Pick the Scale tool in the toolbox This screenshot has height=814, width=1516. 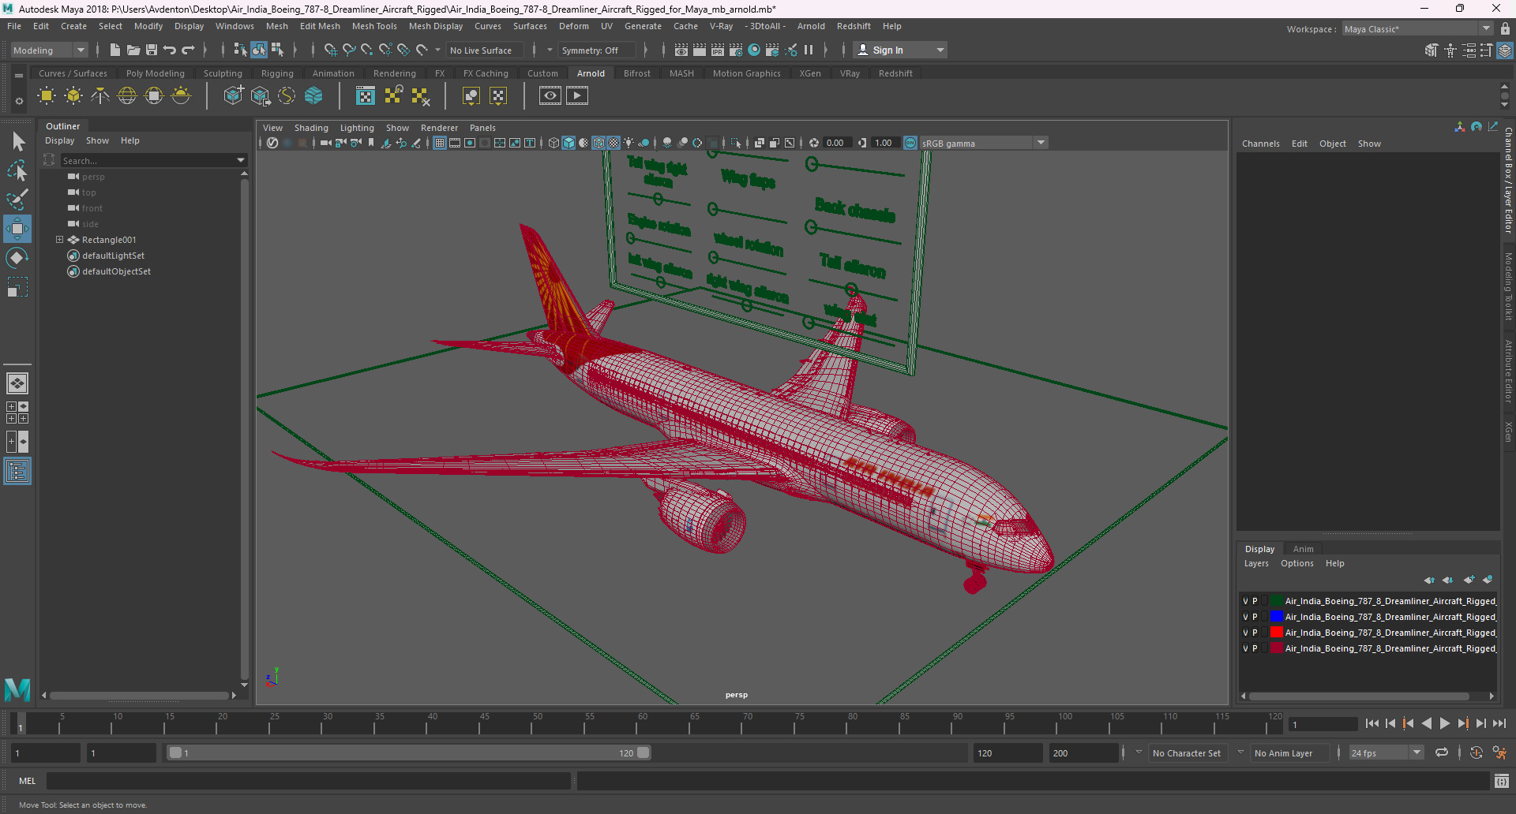[17, 287]
